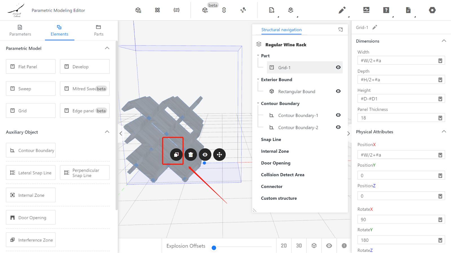Screen dimensions: 451x253
Task: Click the Panel Thickness input field
Action: [398, 118]
